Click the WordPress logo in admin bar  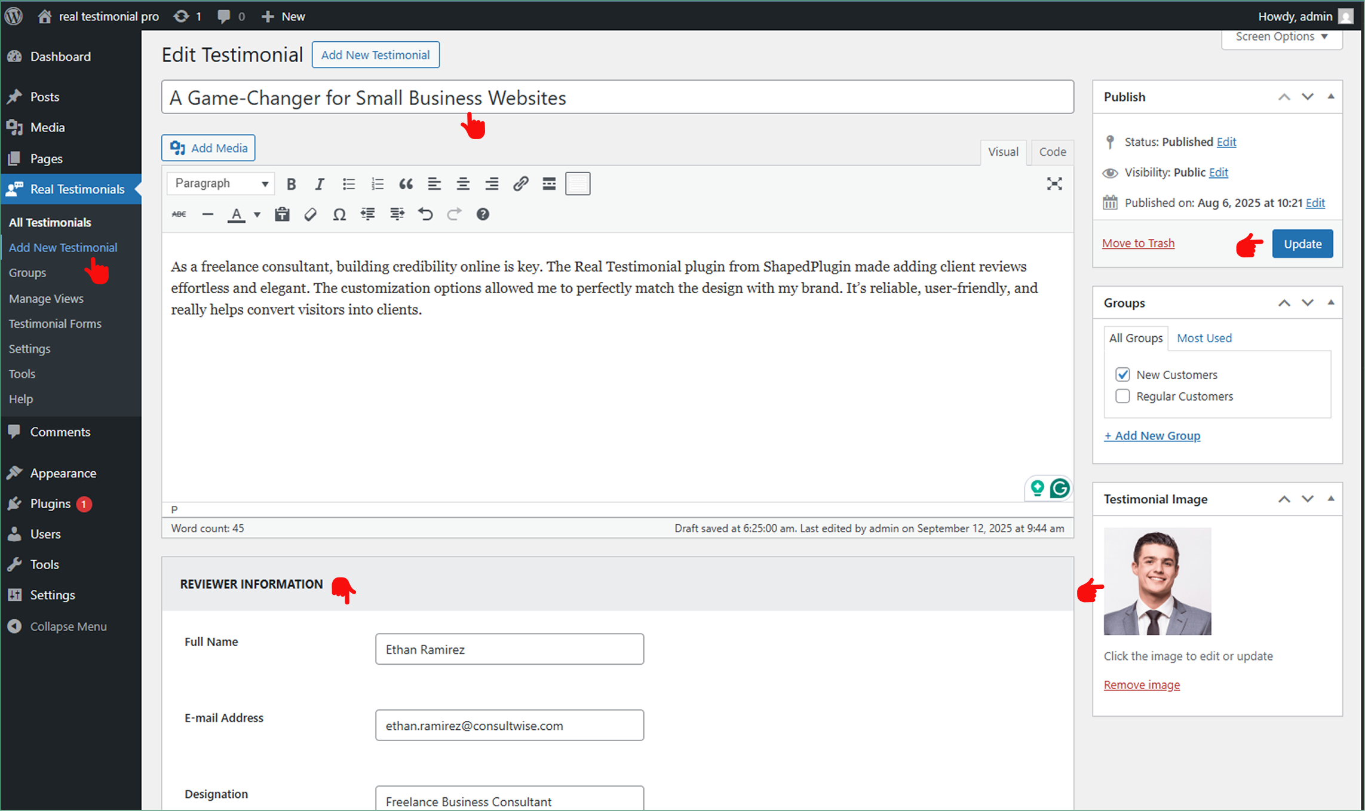(x=14, y=16)
